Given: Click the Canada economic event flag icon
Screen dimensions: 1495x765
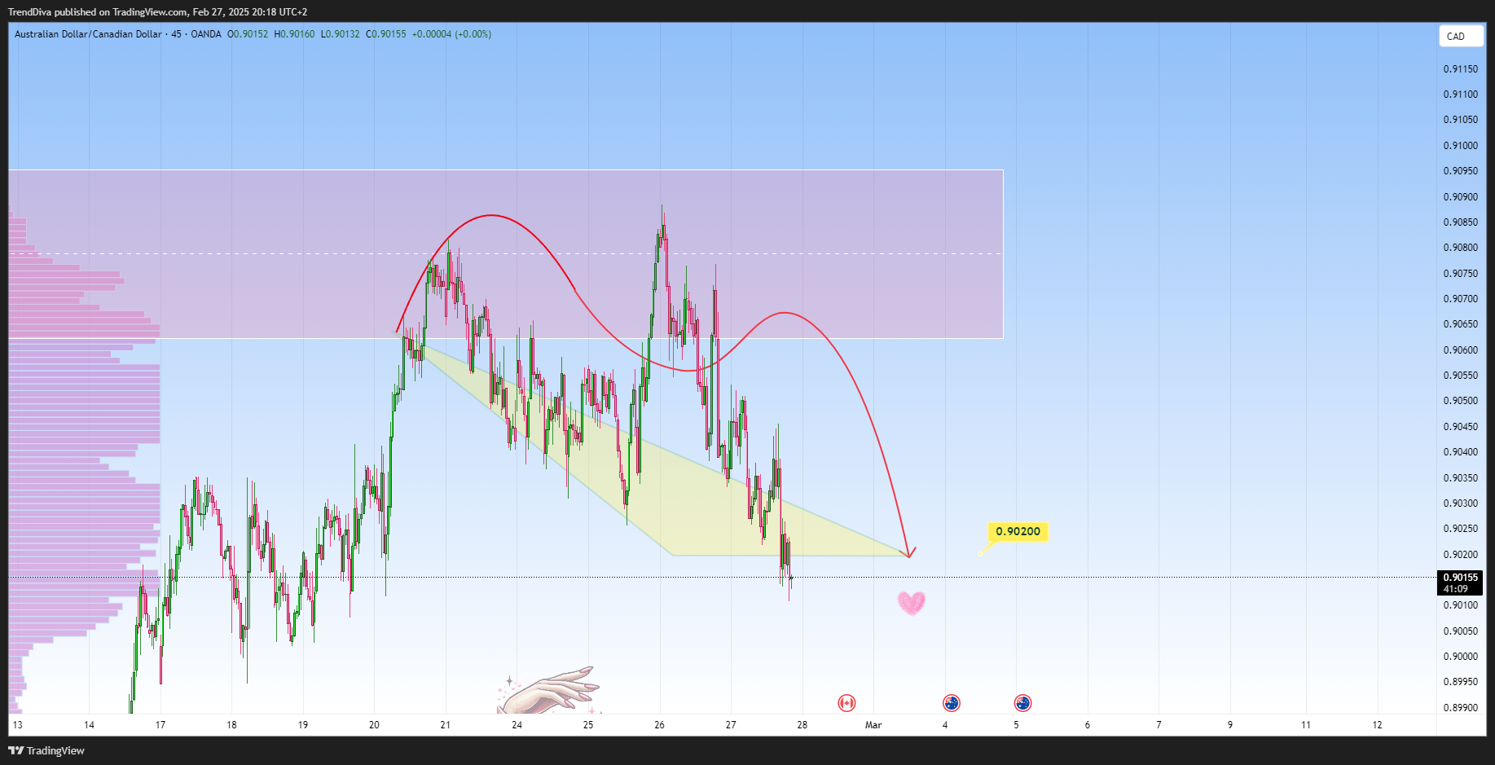Looking at the screenshot, I should click(846, 703).
